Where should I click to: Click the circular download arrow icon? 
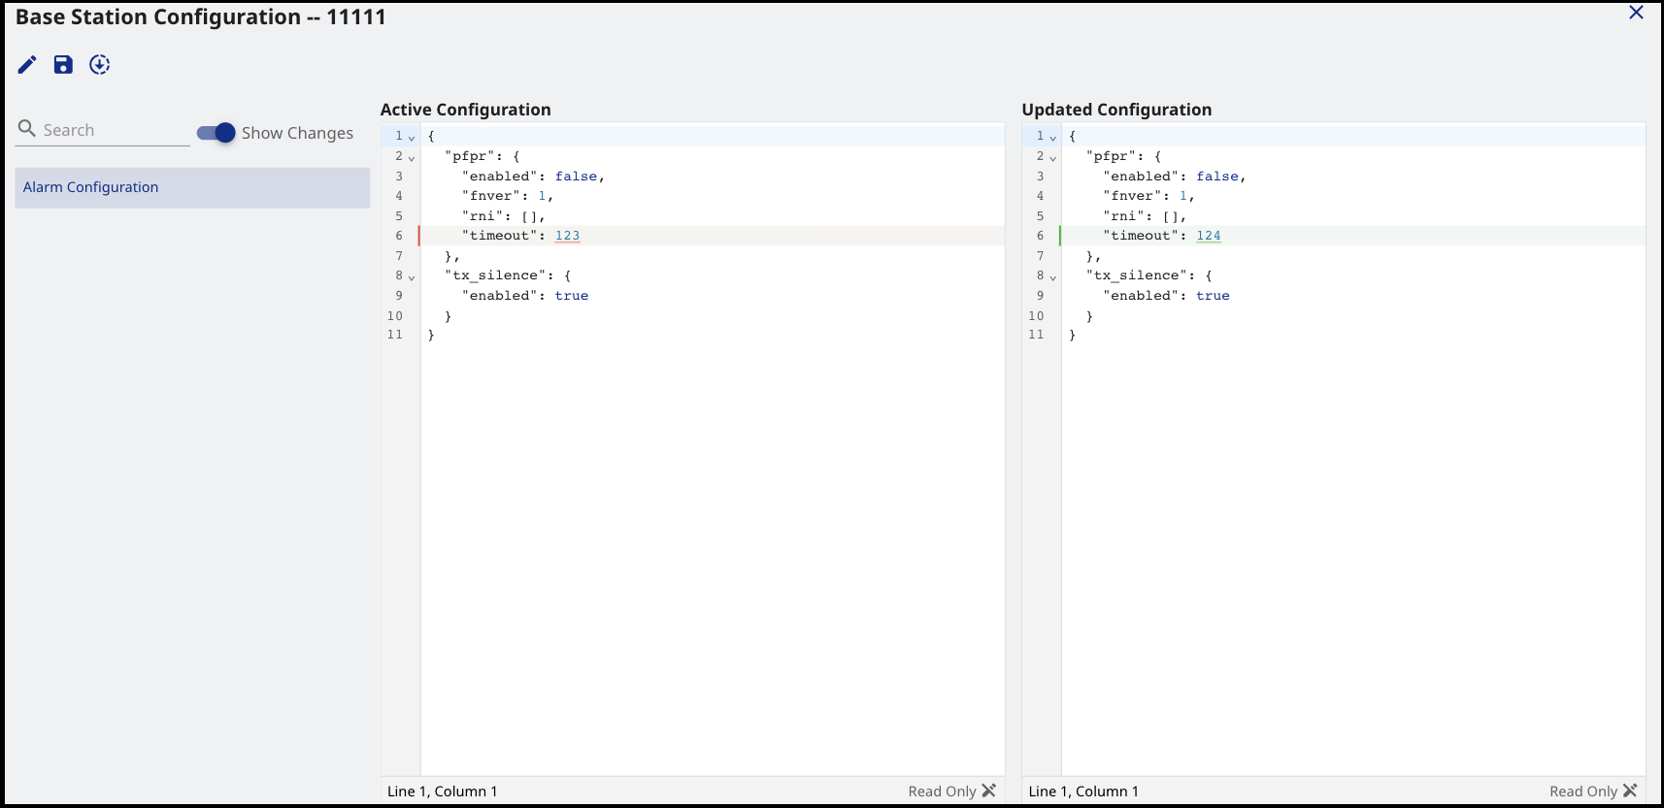tap(100, 65)
